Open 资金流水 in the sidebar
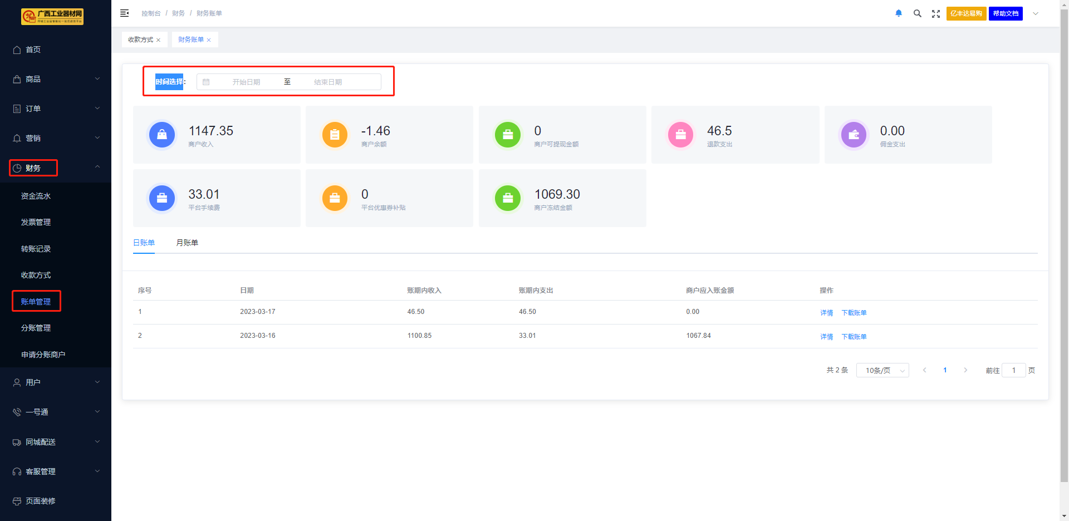 click(36, 196)
